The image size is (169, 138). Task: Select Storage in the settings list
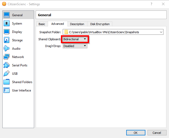[x=18, y=40]
